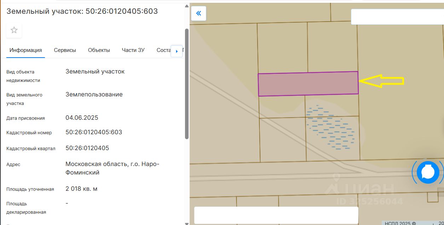Image resolution: width=444 pixels, height=225 pixels.
Task: Click the white box at the map bottom
Action: (x=276, y=215)
